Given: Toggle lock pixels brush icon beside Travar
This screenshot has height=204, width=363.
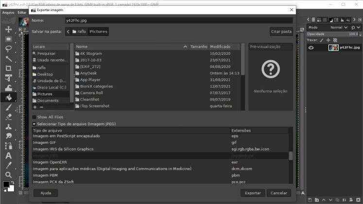Looking at the screenshot, I should tap(321, 40).
